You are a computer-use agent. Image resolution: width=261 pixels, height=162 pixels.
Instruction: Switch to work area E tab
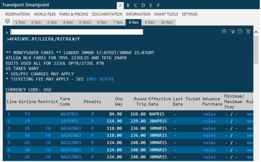[151, 6]
